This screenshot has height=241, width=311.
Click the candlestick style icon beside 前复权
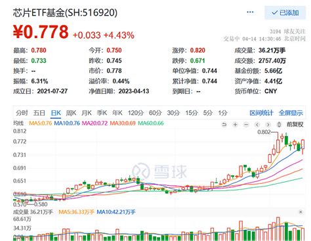279,125
